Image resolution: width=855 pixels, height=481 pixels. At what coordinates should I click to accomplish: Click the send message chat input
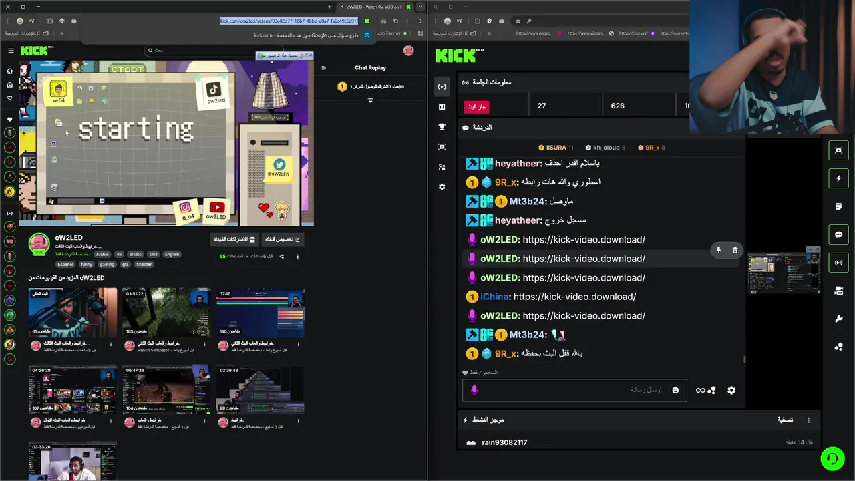[573, 390]
